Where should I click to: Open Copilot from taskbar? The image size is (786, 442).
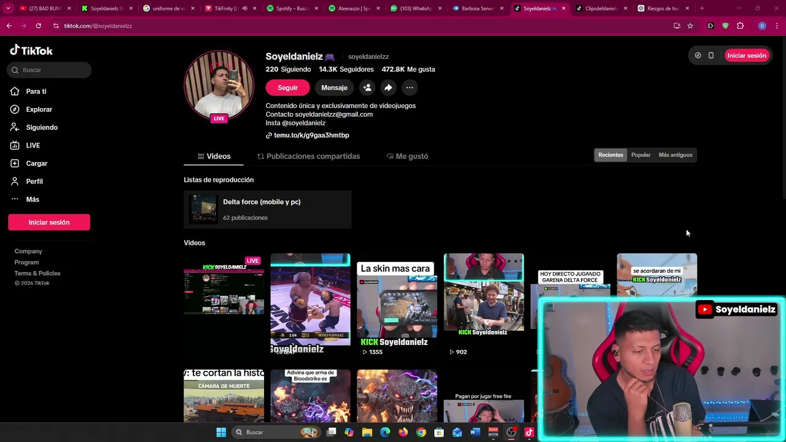[x=349, y=432]
